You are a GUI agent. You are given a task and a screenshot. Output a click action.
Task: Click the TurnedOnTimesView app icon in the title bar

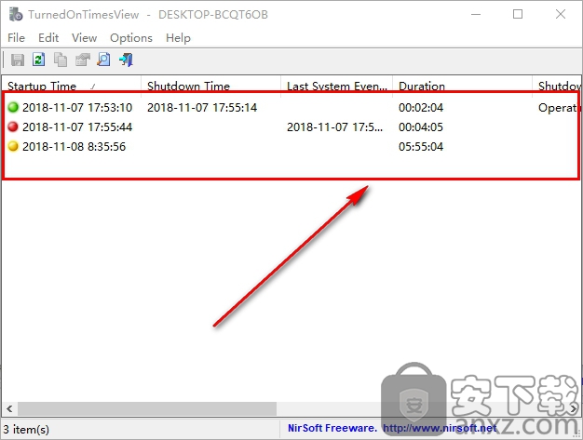pos(16,15)
